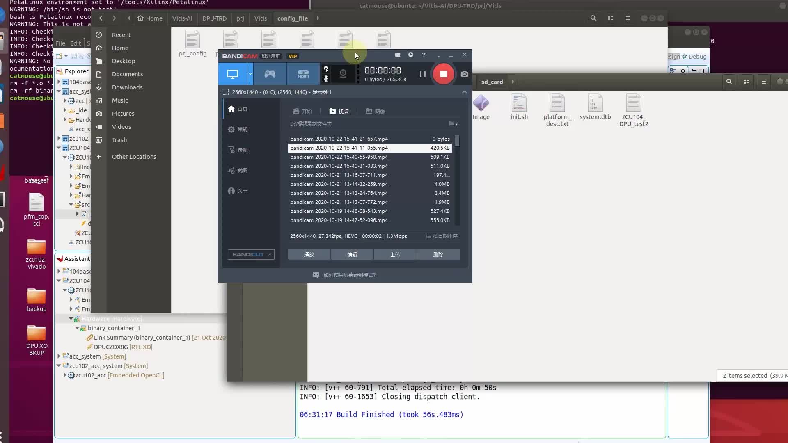The image size is (788, 443).
Task: Toggle acc_system System visibility in sidebar
Action: pyautogui.click(x=58, y=356)
